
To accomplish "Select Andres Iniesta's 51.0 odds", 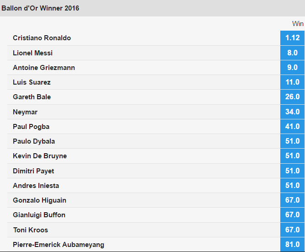I will [292, 185].
